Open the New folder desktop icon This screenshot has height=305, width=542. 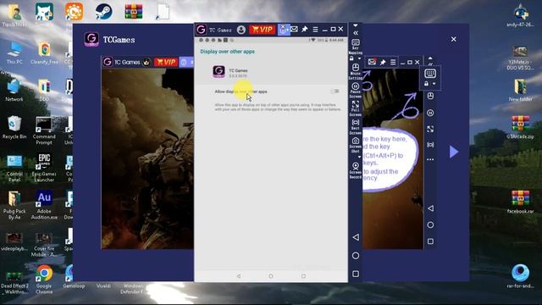[x=520, y=91]
